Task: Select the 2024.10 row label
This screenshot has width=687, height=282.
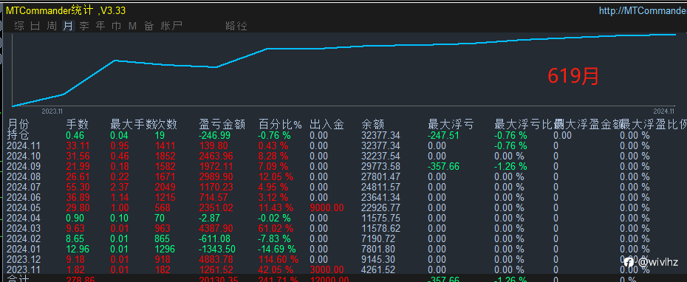Action: tap(24, 156)
